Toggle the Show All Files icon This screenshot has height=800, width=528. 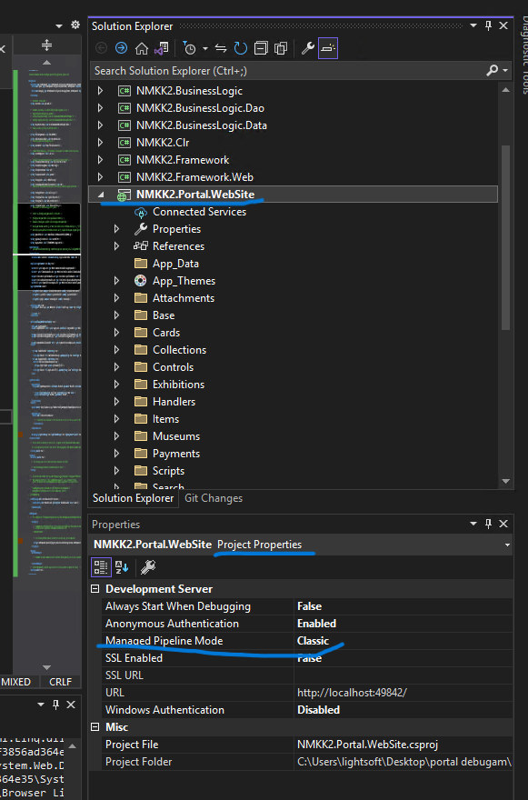click(281, 48)
